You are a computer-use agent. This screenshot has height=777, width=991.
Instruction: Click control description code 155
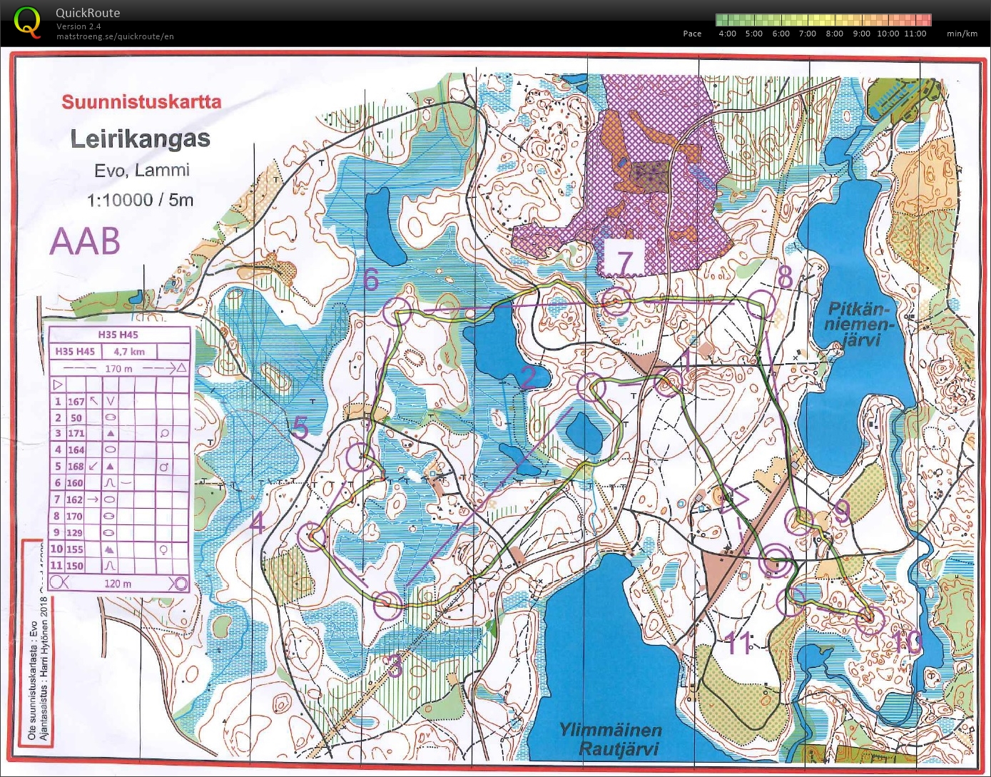tap(76, 549)
